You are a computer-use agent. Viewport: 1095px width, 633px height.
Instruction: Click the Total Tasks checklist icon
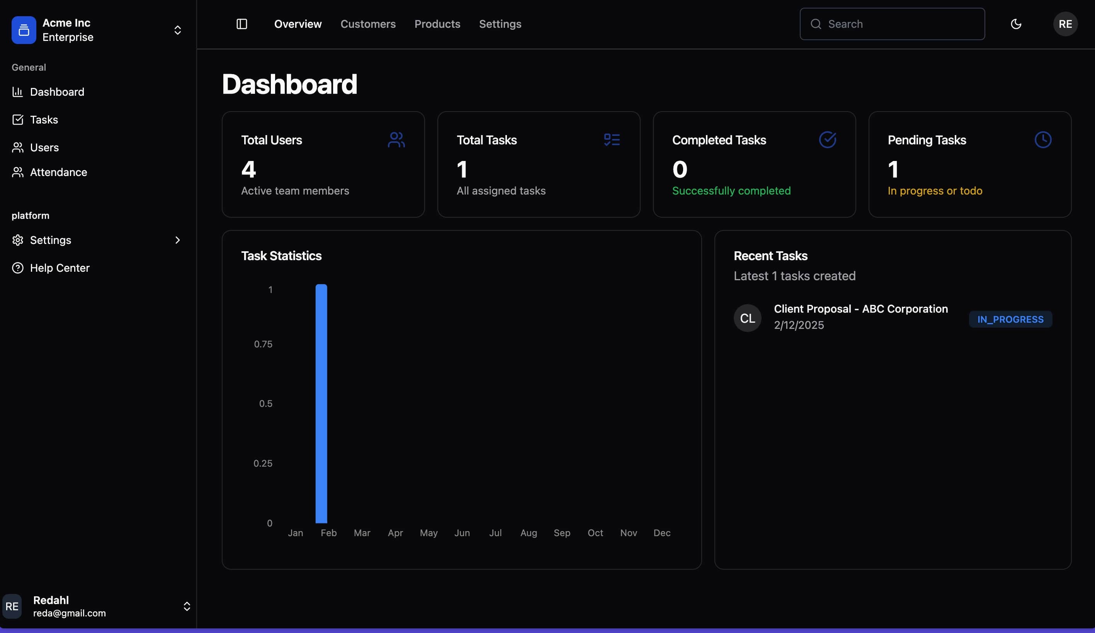pos(612,140)
